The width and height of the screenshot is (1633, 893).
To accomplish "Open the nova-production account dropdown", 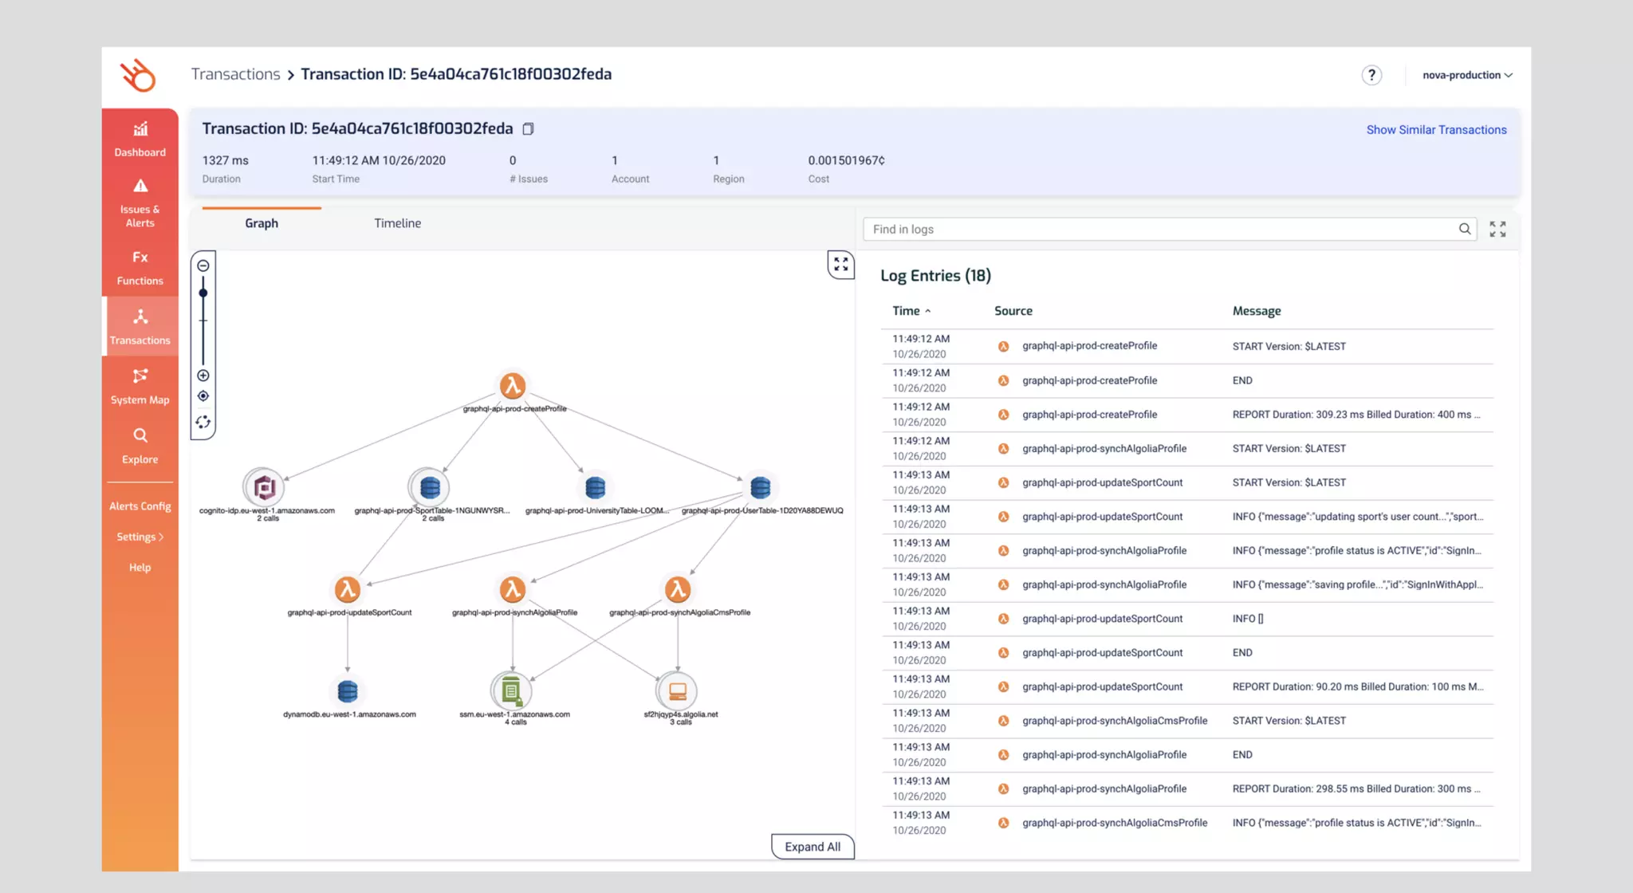I will [x=1467, y=75].
